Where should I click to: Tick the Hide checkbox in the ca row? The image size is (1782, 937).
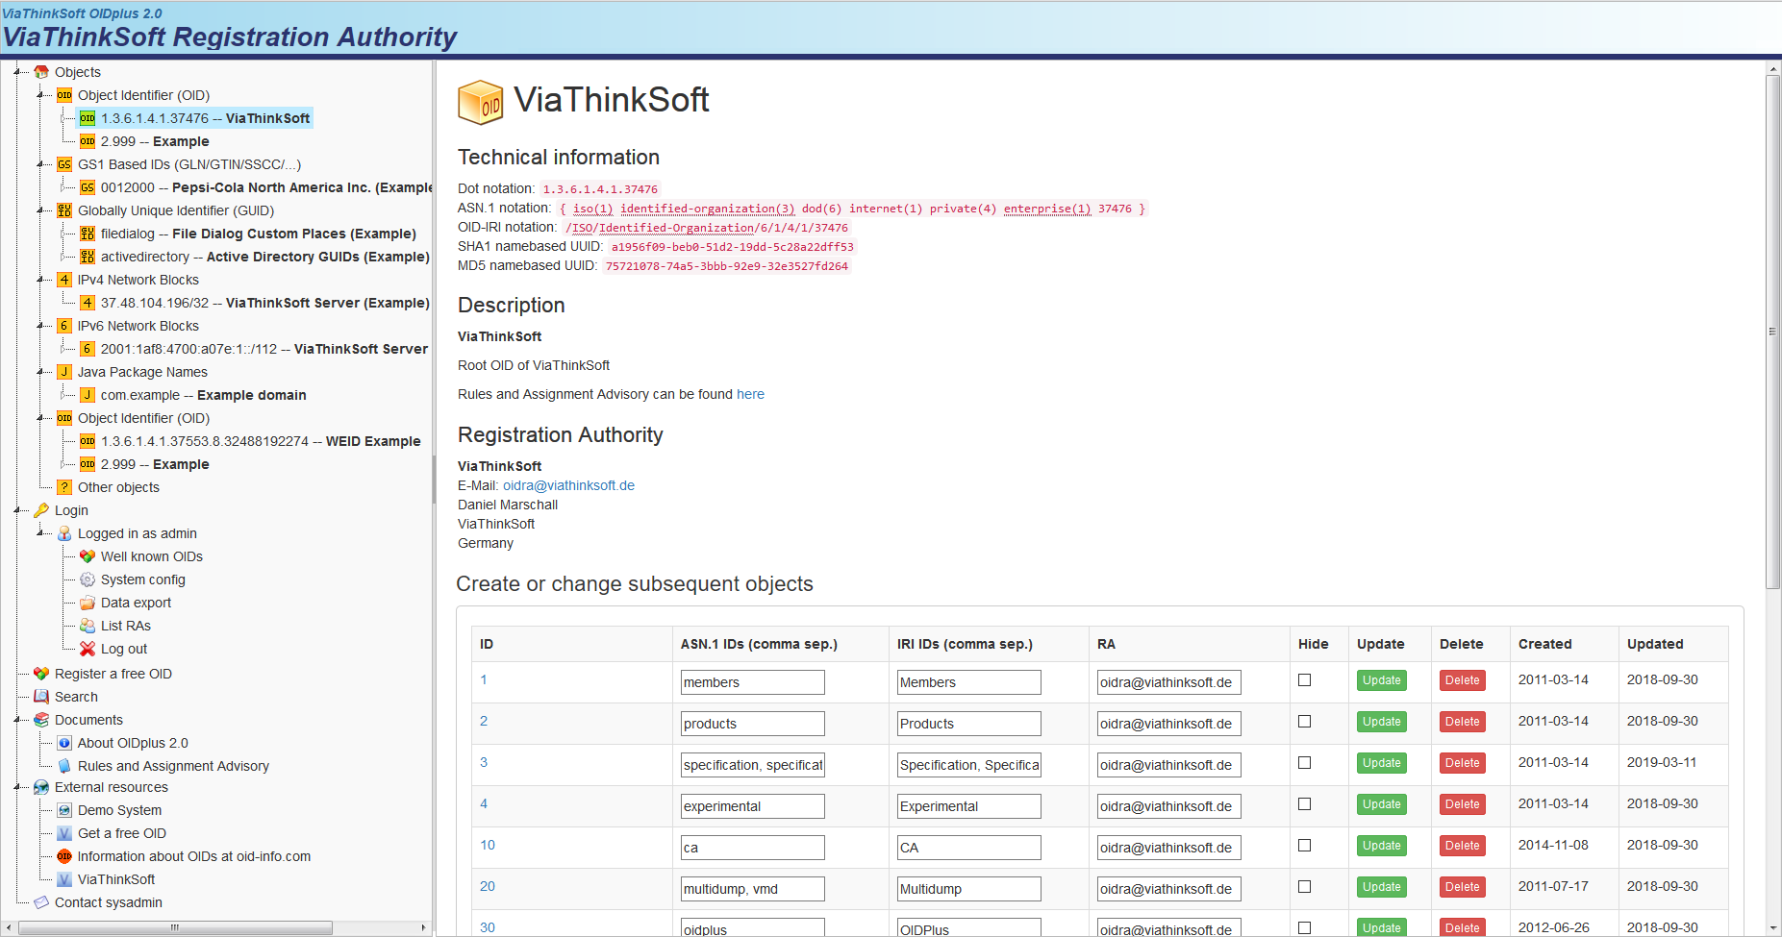(1304, 846)
